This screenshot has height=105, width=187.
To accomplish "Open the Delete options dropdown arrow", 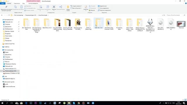I will [54, 10].
